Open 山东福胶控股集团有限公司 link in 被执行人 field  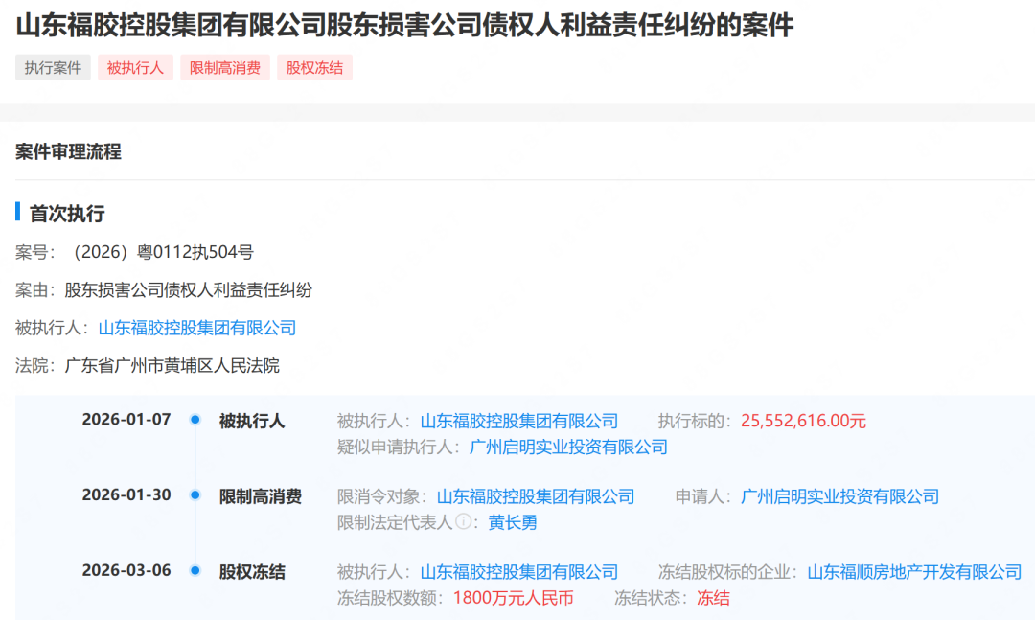click(x=197, y=327)
